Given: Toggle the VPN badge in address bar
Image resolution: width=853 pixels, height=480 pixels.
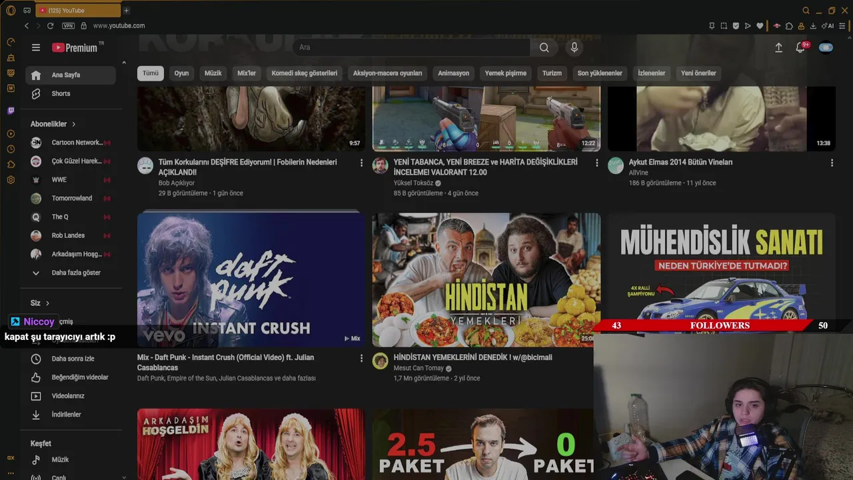Looking at the screenshot, I should [68, 25].
